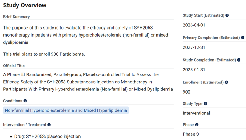Click info icon next to Conditions
The height and width of the screenshot is (140, 246).
[x=25, y=101]
